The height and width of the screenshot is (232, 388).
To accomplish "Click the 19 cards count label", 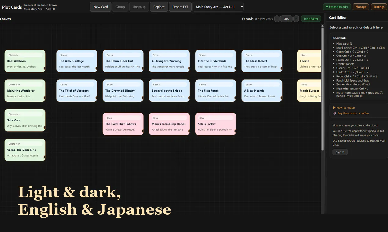I will [247, 19].
